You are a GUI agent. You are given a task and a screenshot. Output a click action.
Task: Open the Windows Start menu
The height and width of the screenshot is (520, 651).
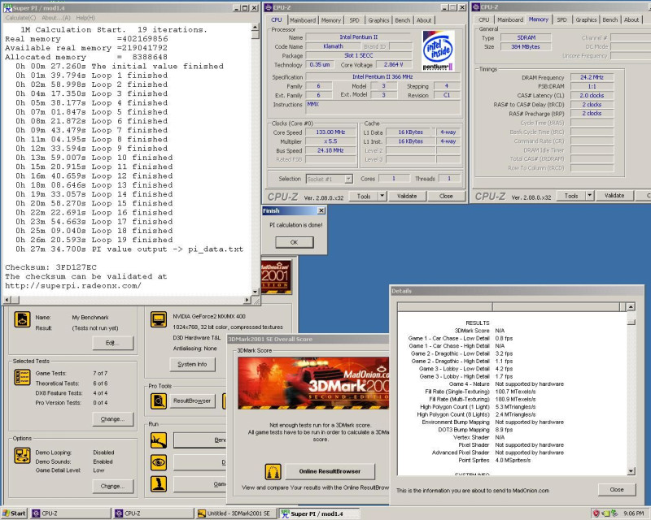tap(14, 513)
